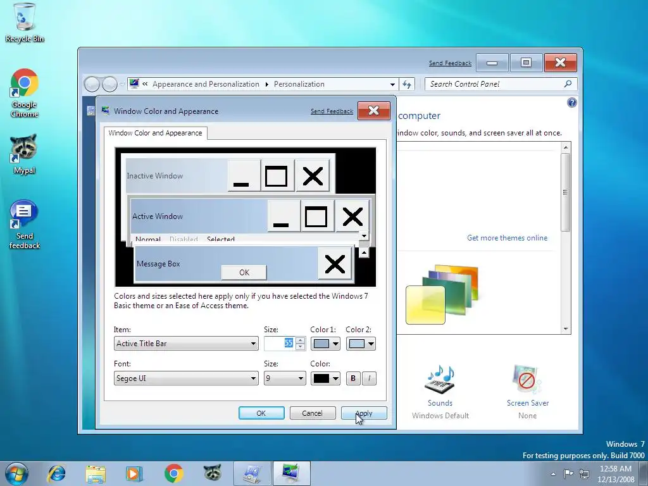Click the Message Box preview title
The height and width of the screenshot is (486, 648).
(158, 264)
